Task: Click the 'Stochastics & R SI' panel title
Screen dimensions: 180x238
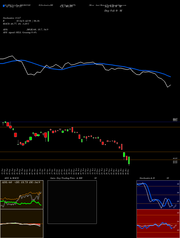Action: (x=154, y=178)
